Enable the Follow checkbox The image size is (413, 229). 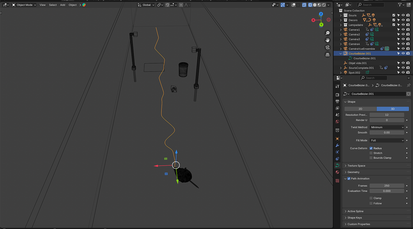(x=371, y=204)
